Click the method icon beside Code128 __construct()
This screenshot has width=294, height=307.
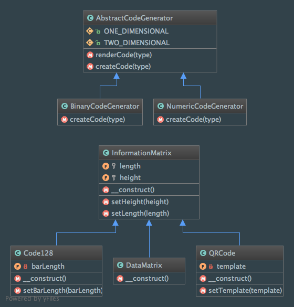[x=18, y=279]
